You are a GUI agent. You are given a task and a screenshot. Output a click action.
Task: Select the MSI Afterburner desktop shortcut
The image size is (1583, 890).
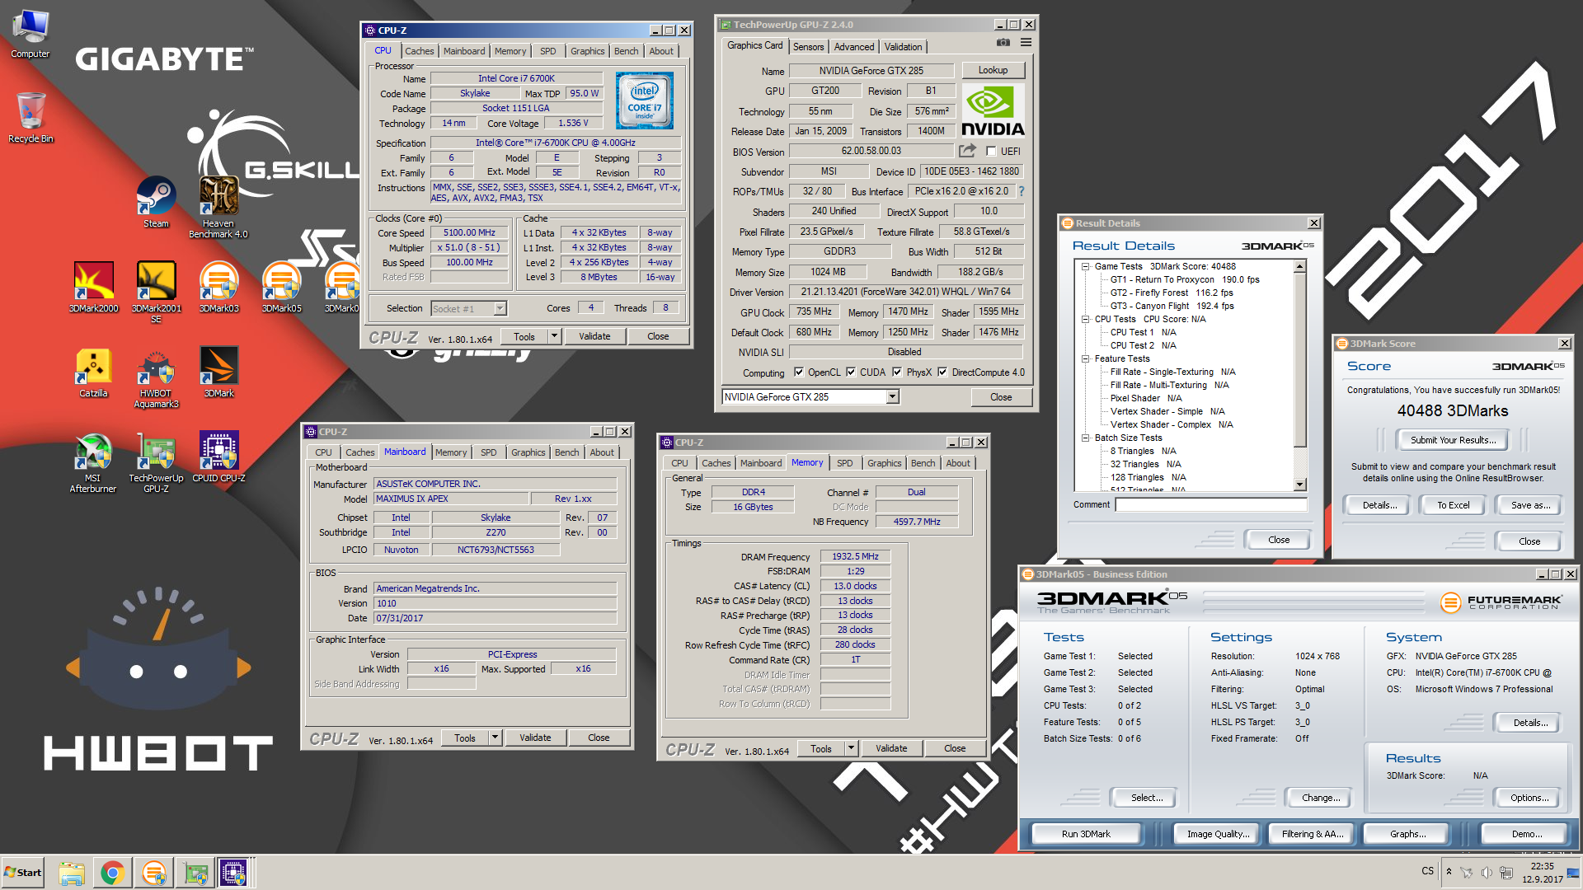[93, 461]
